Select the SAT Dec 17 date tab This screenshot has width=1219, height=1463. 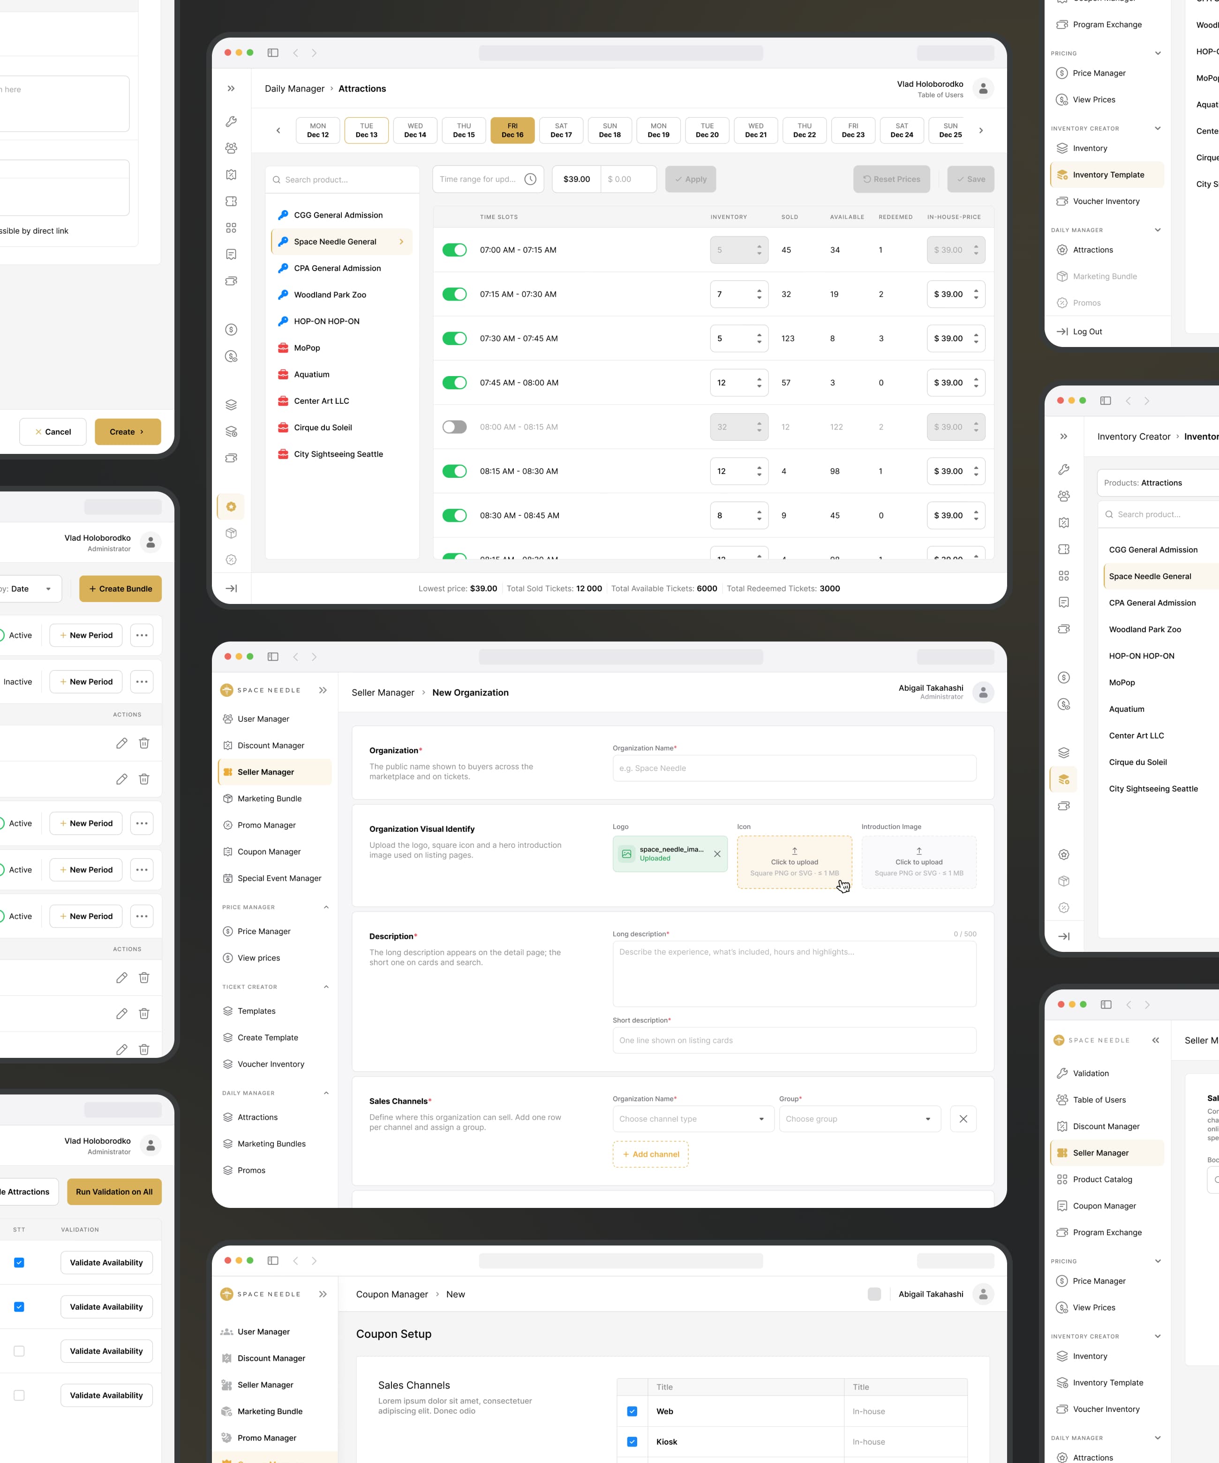[561, 130]
